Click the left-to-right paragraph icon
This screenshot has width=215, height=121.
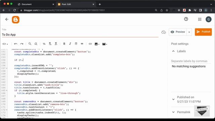50,44
